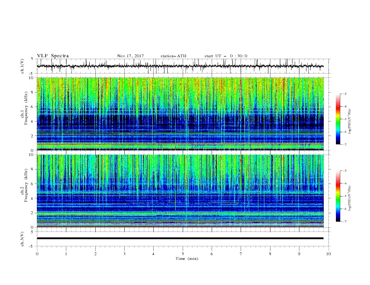Click the ch.1(V) waveform trace panel

pos(183,66)
